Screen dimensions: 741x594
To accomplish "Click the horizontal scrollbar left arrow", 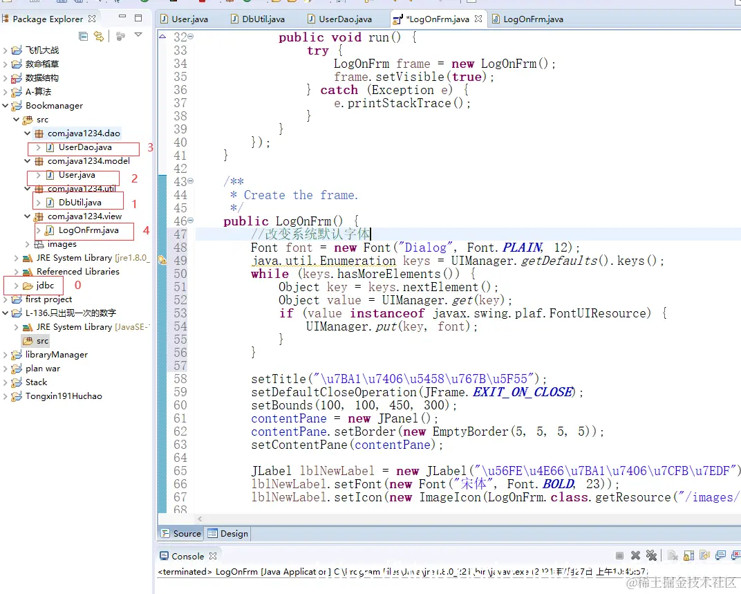I will (200, 519).
